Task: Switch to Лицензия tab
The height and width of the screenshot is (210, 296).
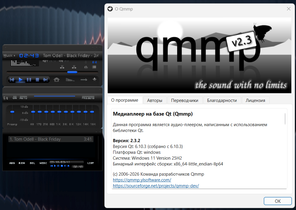Action: point(256,100)
